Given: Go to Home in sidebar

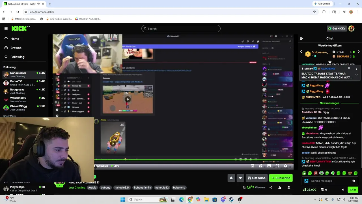Looking at the screenshot, I should [12, 39].
